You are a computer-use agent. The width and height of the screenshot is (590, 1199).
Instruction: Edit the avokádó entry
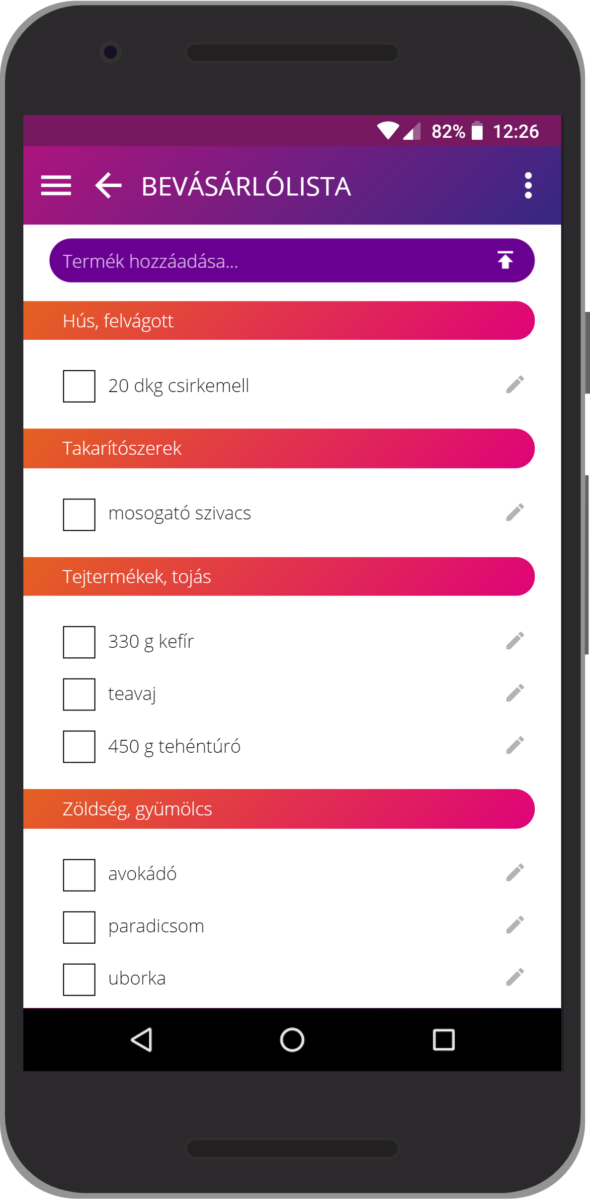point(515,873)
